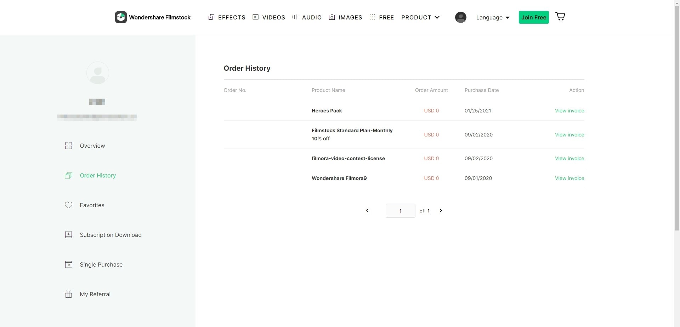Click USD 0 amount for Wondershare Filmora9
This screenshot has width=680, height=327.
coord(431,178)
